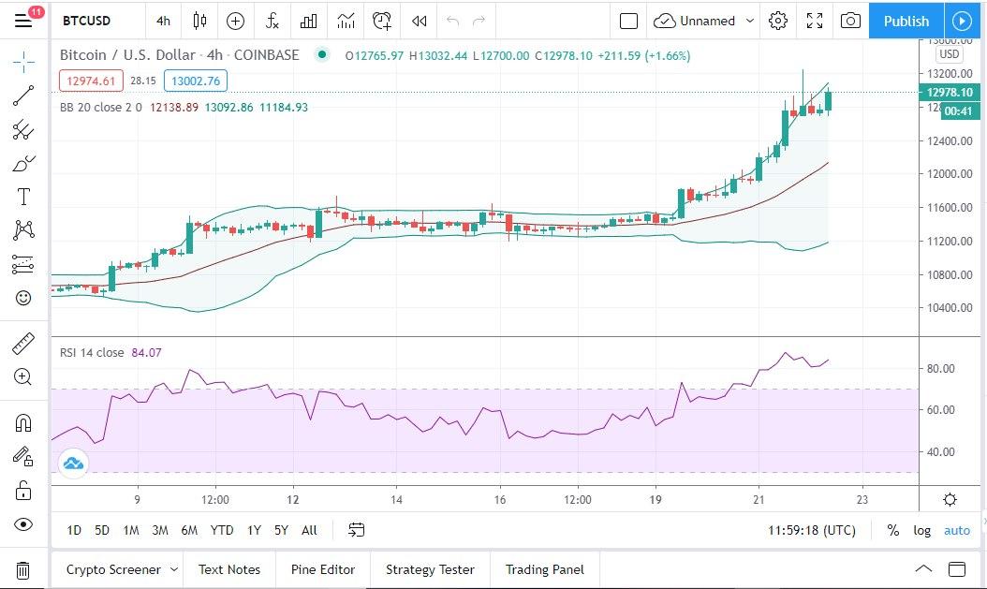The image size is (987, 589).
Task: Select the pitchfork tool
Action: pyautogui.click(x=23, y=129)
